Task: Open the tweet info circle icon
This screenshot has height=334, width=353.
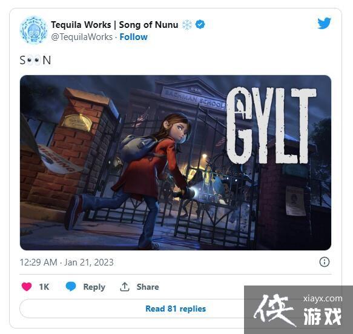Action: [x=325, y=262]
